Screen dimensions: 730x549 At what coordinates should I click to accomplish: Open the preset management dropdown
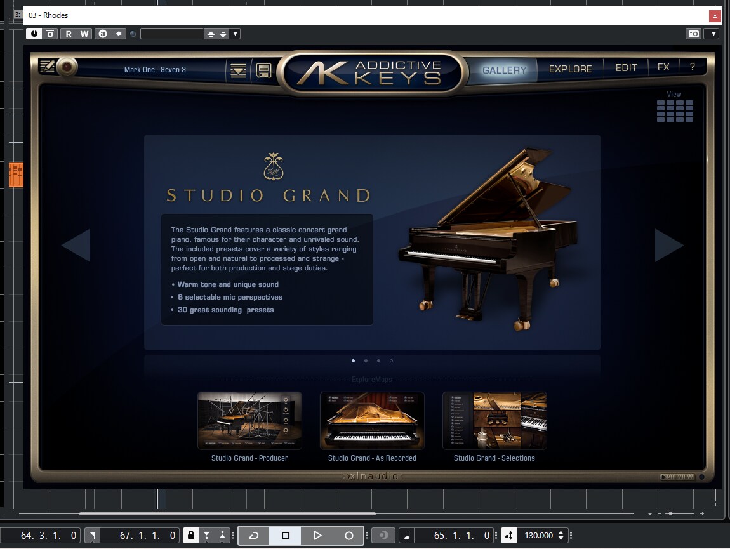coord(235,34)
